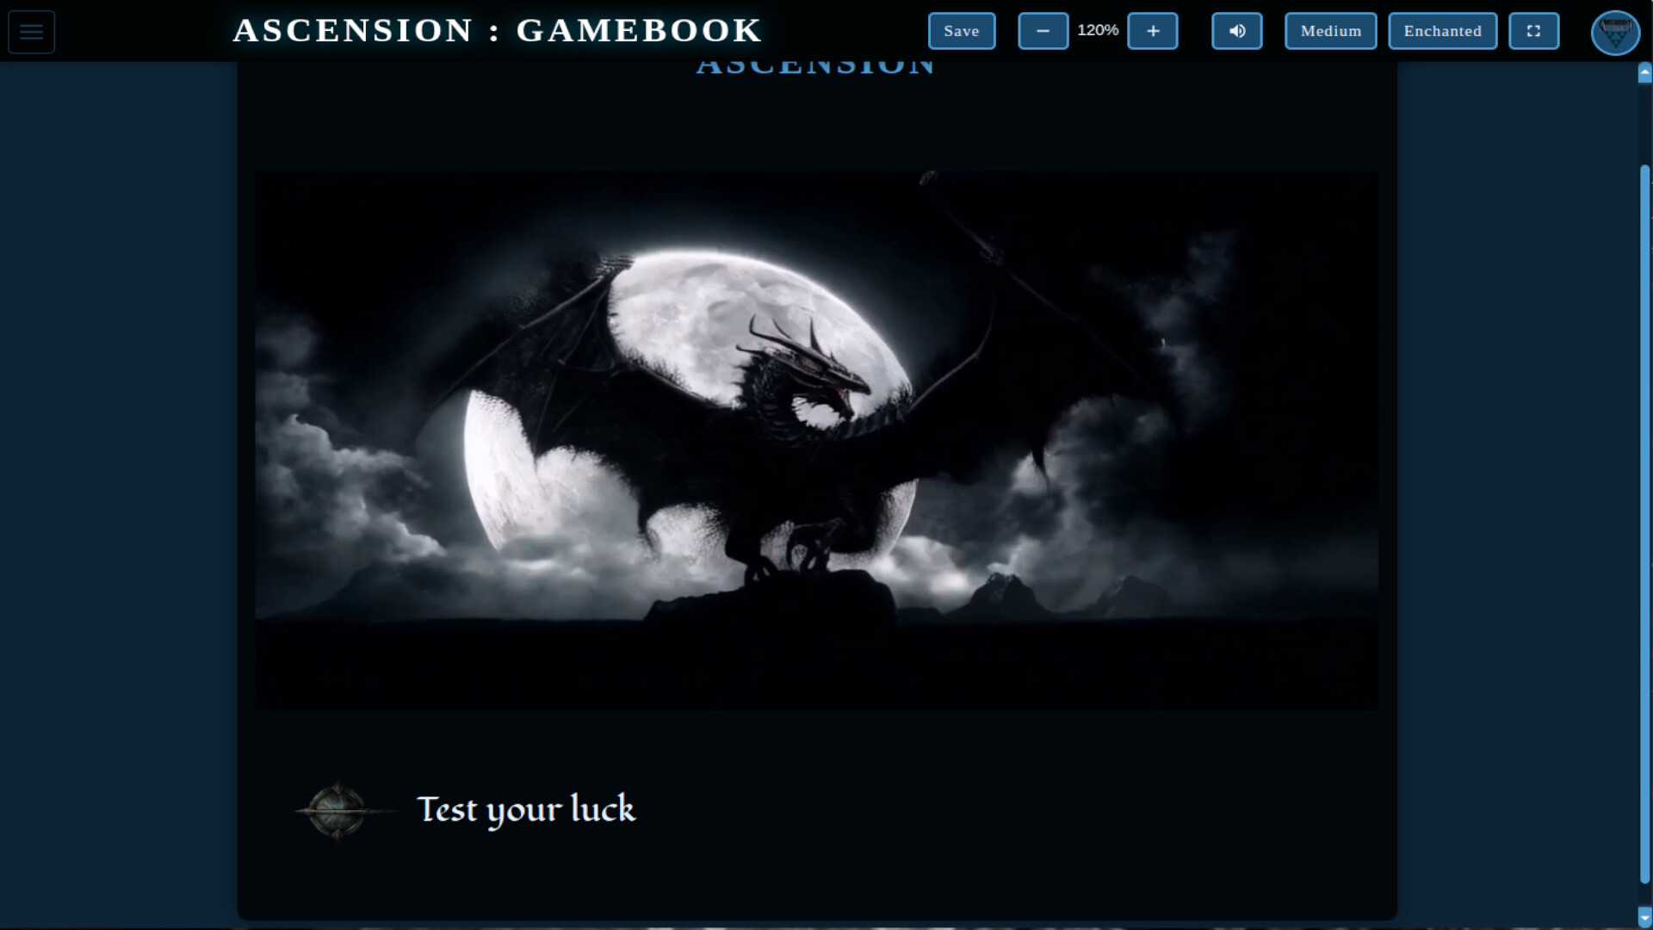Click the minus zoom-out icon
Image resolution: width=1653 pixels, height=930 pixels.
coord(1043,30)
